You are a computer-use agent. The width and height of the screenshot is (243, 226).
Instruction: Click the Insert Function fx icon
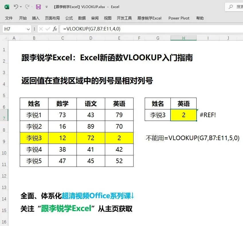pos(55,29)
